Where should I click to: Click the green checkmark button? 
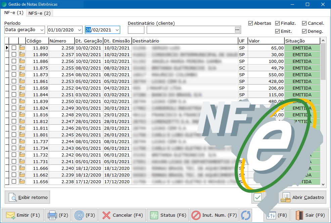click(x=258, y=197)
